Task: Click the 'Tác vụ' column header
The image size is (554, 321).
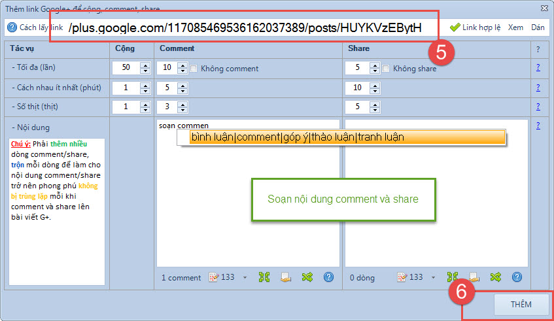Action: tap(22, 48)
